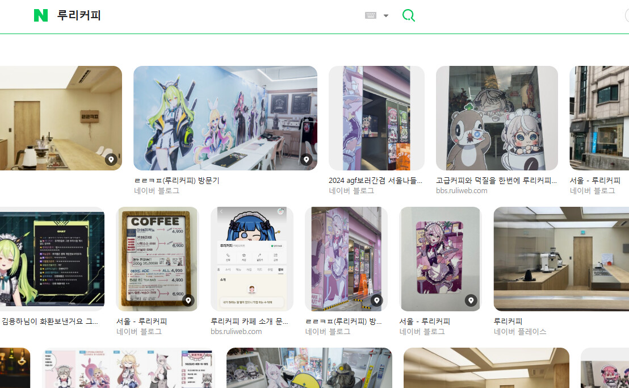Image resolution: width=629 pixels, height=388 pixels.
Task: Open the 2024 agf storefront thumbnail
Action: (377, 118)
